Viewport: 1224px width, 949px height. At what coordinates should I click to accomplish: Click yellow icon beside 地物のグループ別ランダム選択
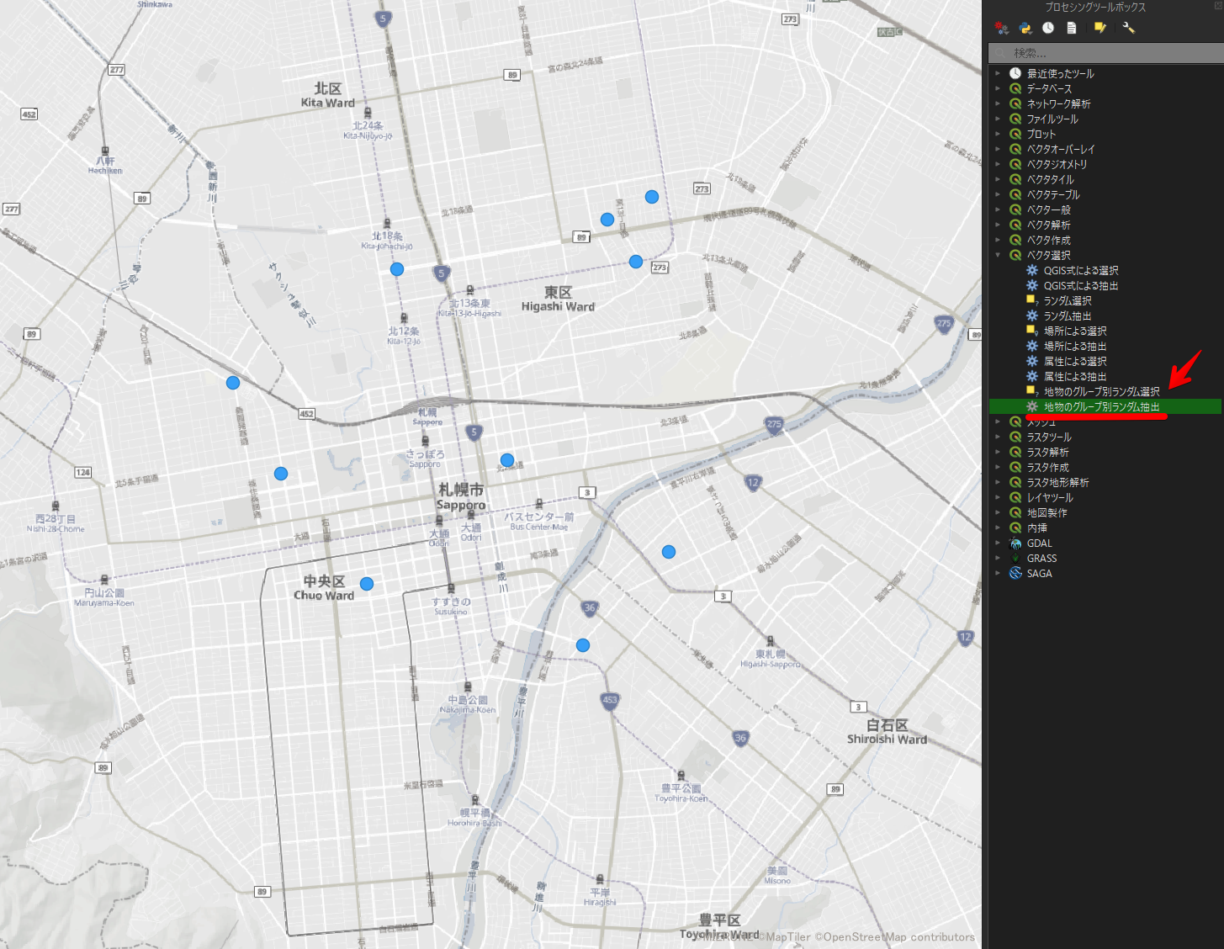(1031, 391)
